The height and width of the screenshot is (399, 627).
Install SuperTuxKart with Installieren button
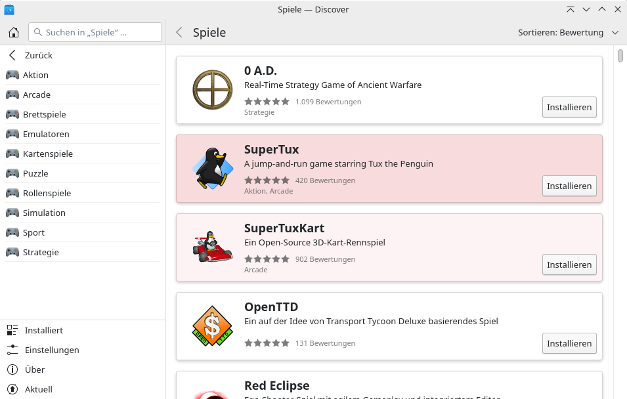[569, 264]
